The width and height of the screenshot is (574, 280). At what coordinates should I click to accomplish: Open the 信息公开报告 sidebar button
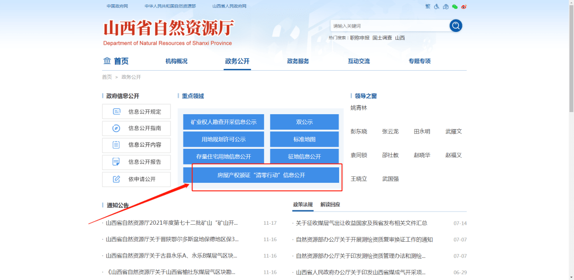click(136, 162)
